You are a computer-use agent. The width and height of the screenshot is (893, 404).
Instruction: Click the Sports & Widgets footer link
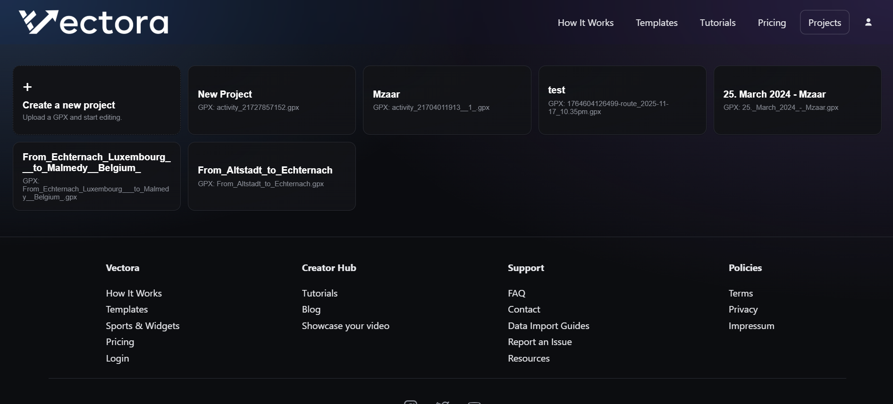point(143,326)
